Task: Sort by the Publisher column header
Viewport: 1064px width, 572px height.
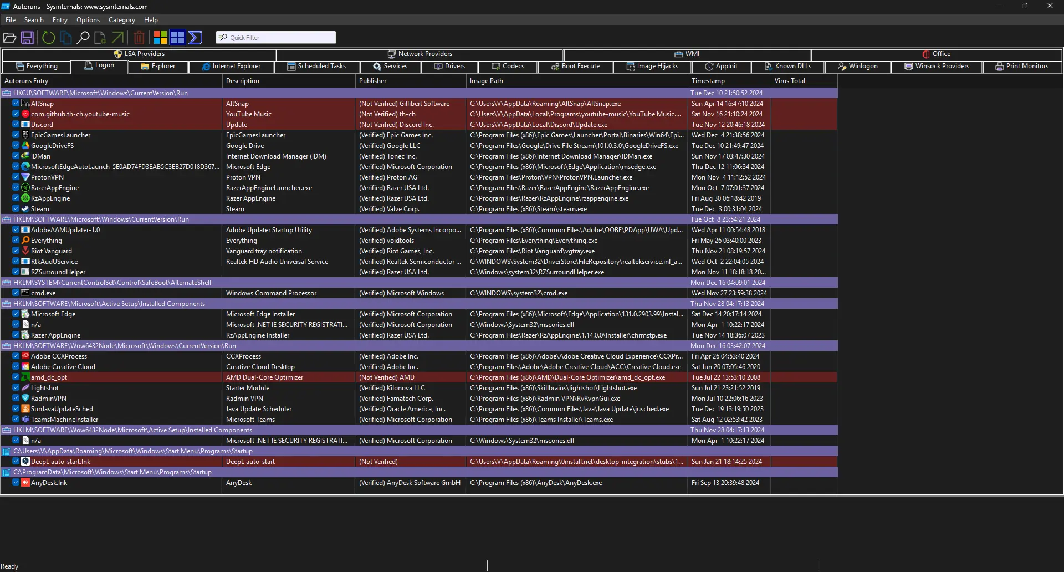Action: point(411,81)
